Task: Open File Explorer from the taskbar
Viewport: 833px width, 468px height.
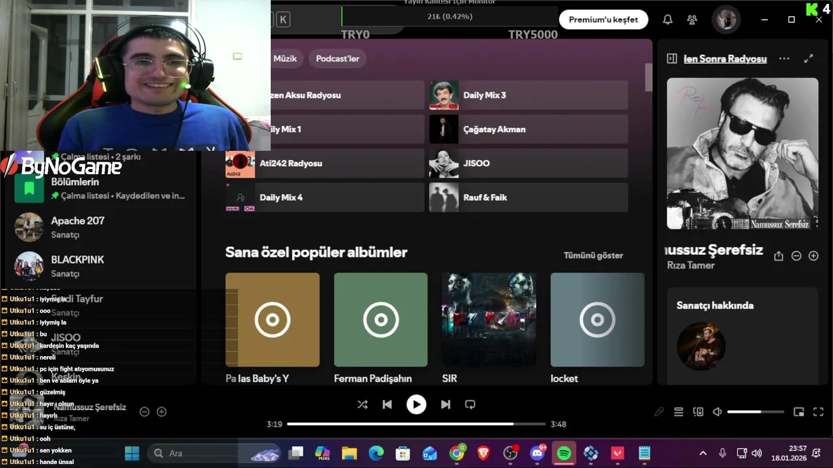Action: 349,453
